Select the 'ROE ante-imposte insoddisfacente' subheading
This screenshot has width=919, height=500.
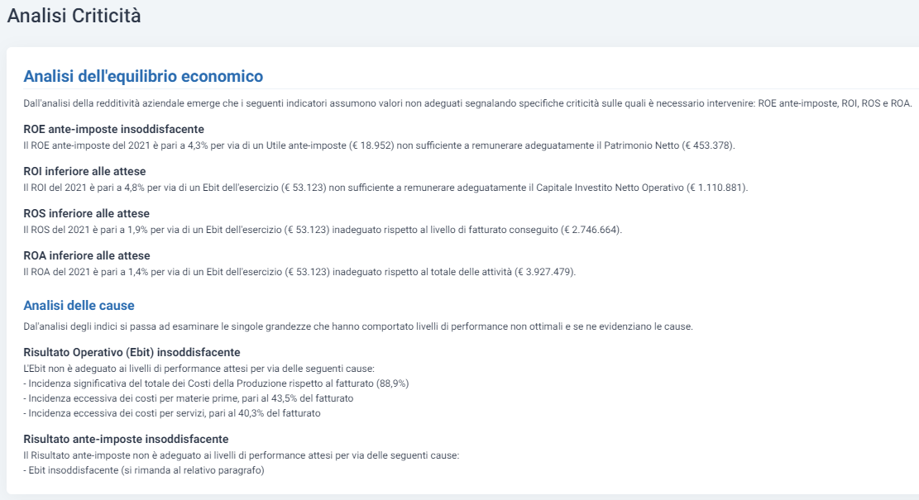click(x=113, y=130)
